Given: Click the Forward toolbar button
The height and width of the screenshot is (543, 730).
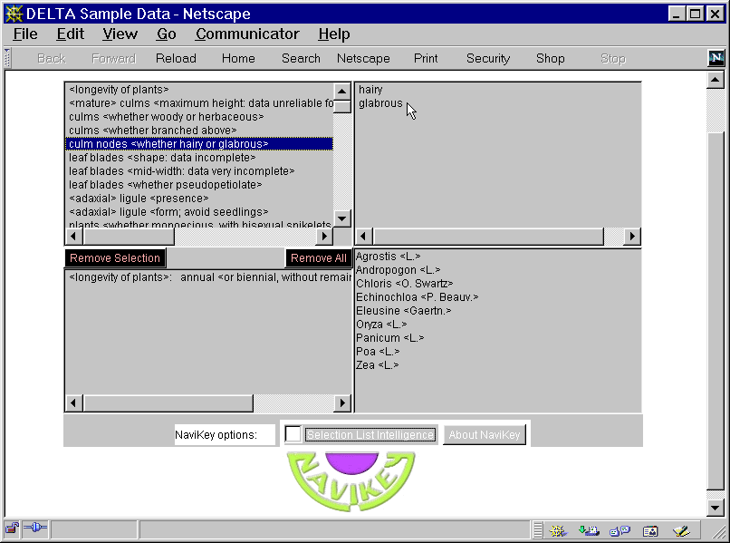Looking at the screenshot, I should 113,58.
